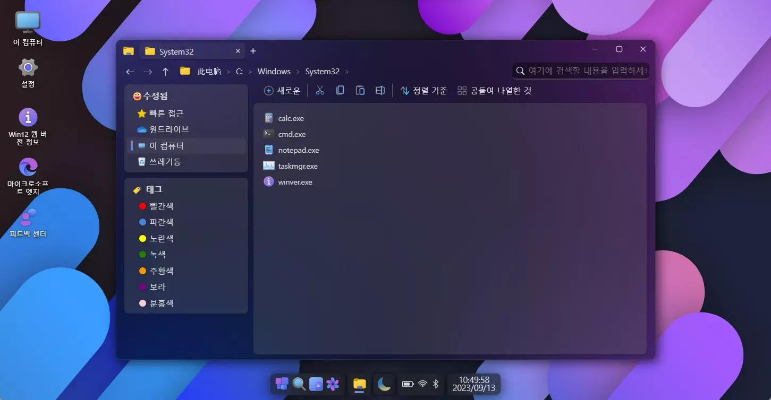This screenshot has height=400, width=771.
Task: Open 쓰레기통 in sidebar
Action: tap(186, 161)
